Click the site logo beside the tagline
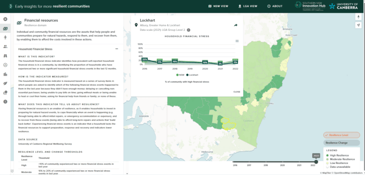 10,6
